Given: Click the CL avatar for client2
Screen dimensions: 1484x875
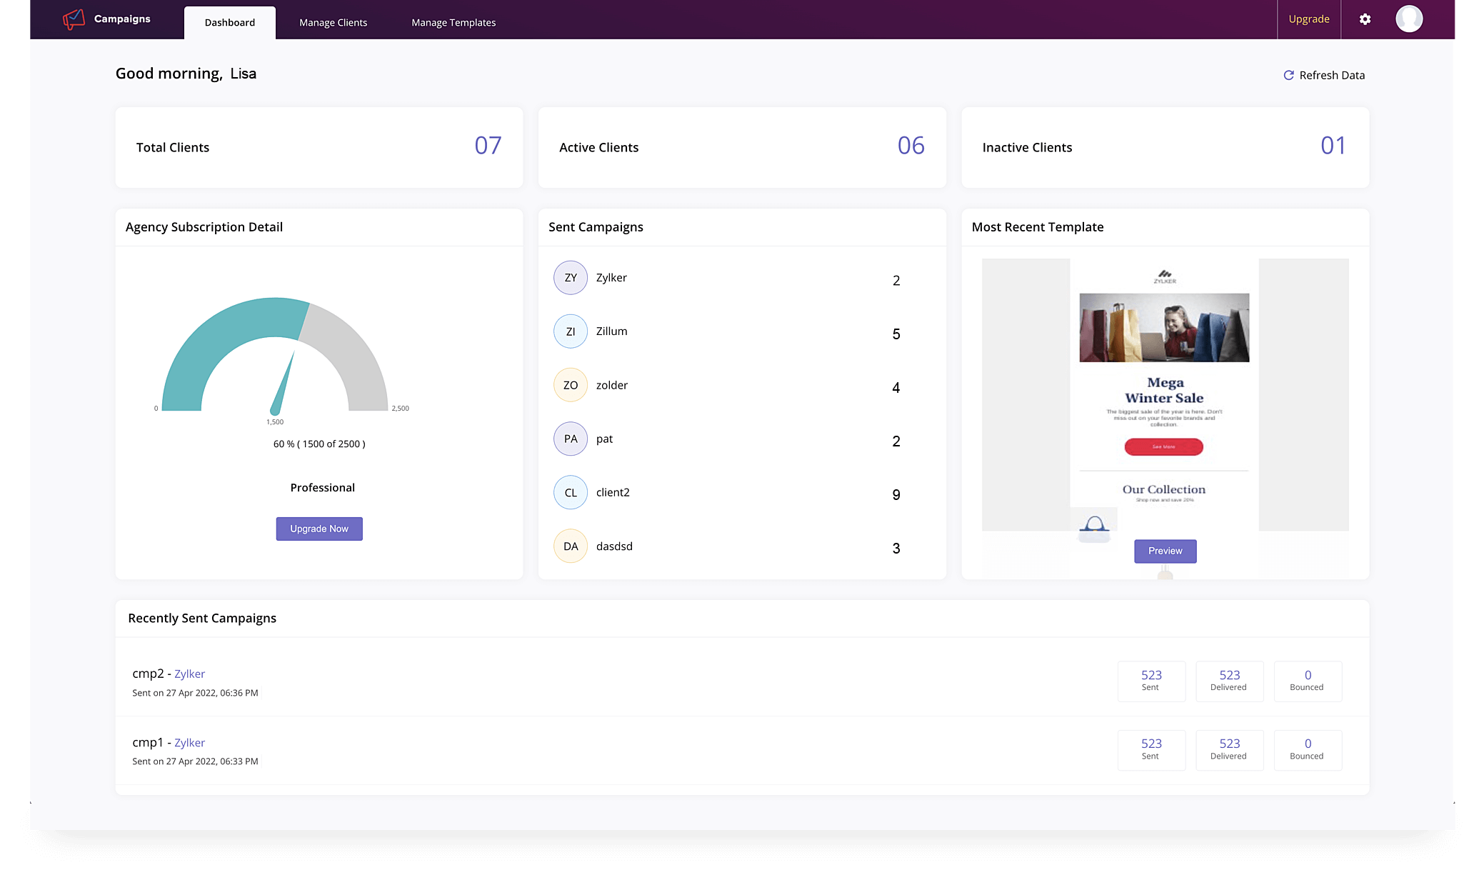Looking at the screenshot, I should click(x=570, y=492).
